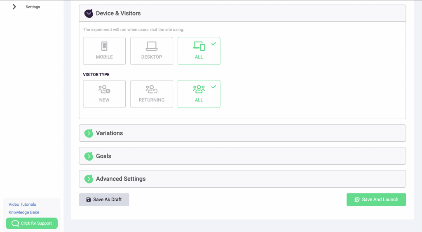The width and height of the screenshot is (422, 232).
Task: Select the MOBILE label option
Action: pyautogui.click(x=104, y=57)
